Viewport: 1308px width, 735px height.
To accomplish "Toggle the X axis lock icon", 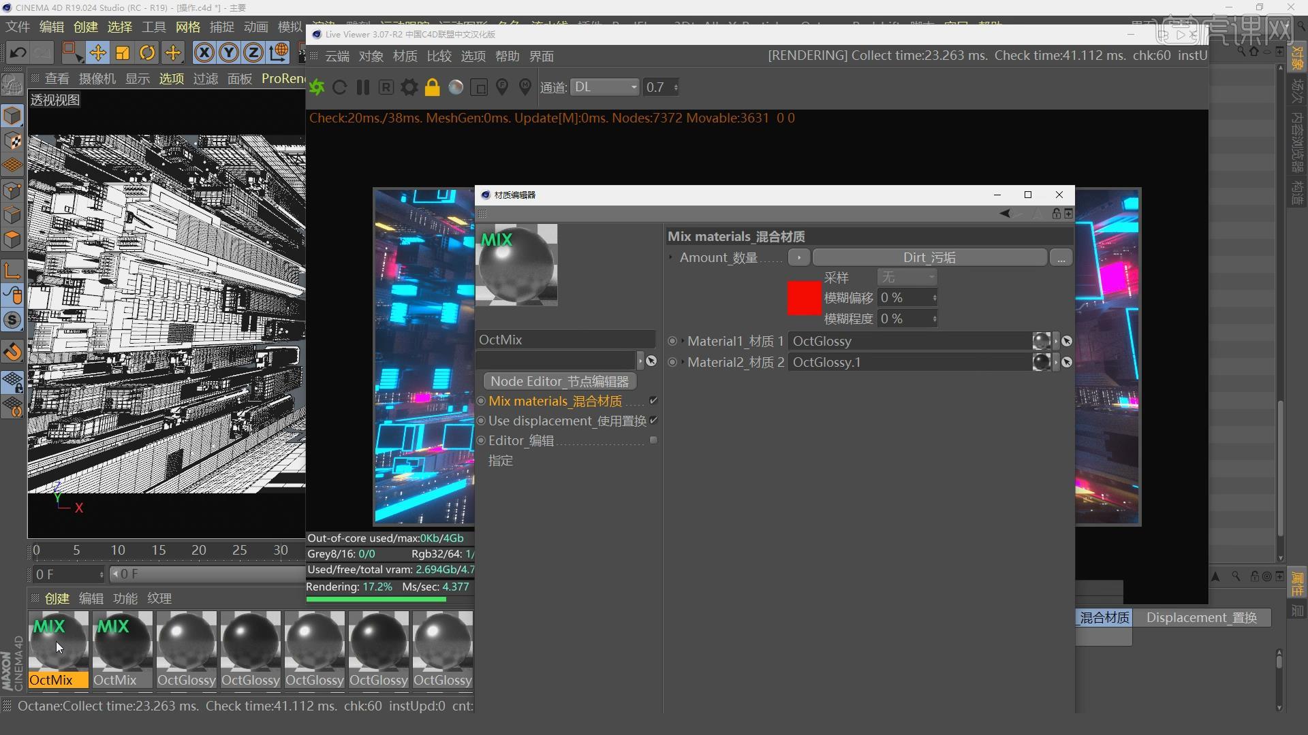I will click(x=204, y=52).
